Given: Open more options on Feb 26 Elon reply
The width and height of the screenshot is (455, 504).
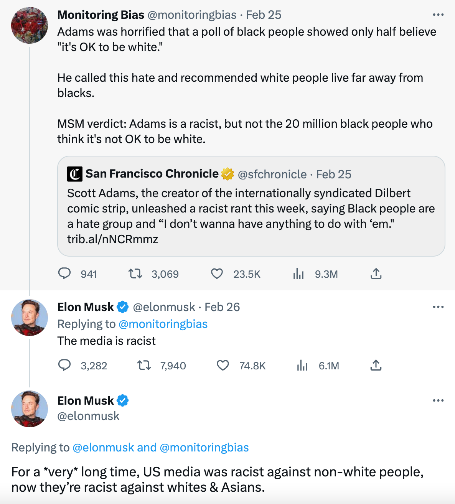Looking at the screenshot, I should click(438, 307).
